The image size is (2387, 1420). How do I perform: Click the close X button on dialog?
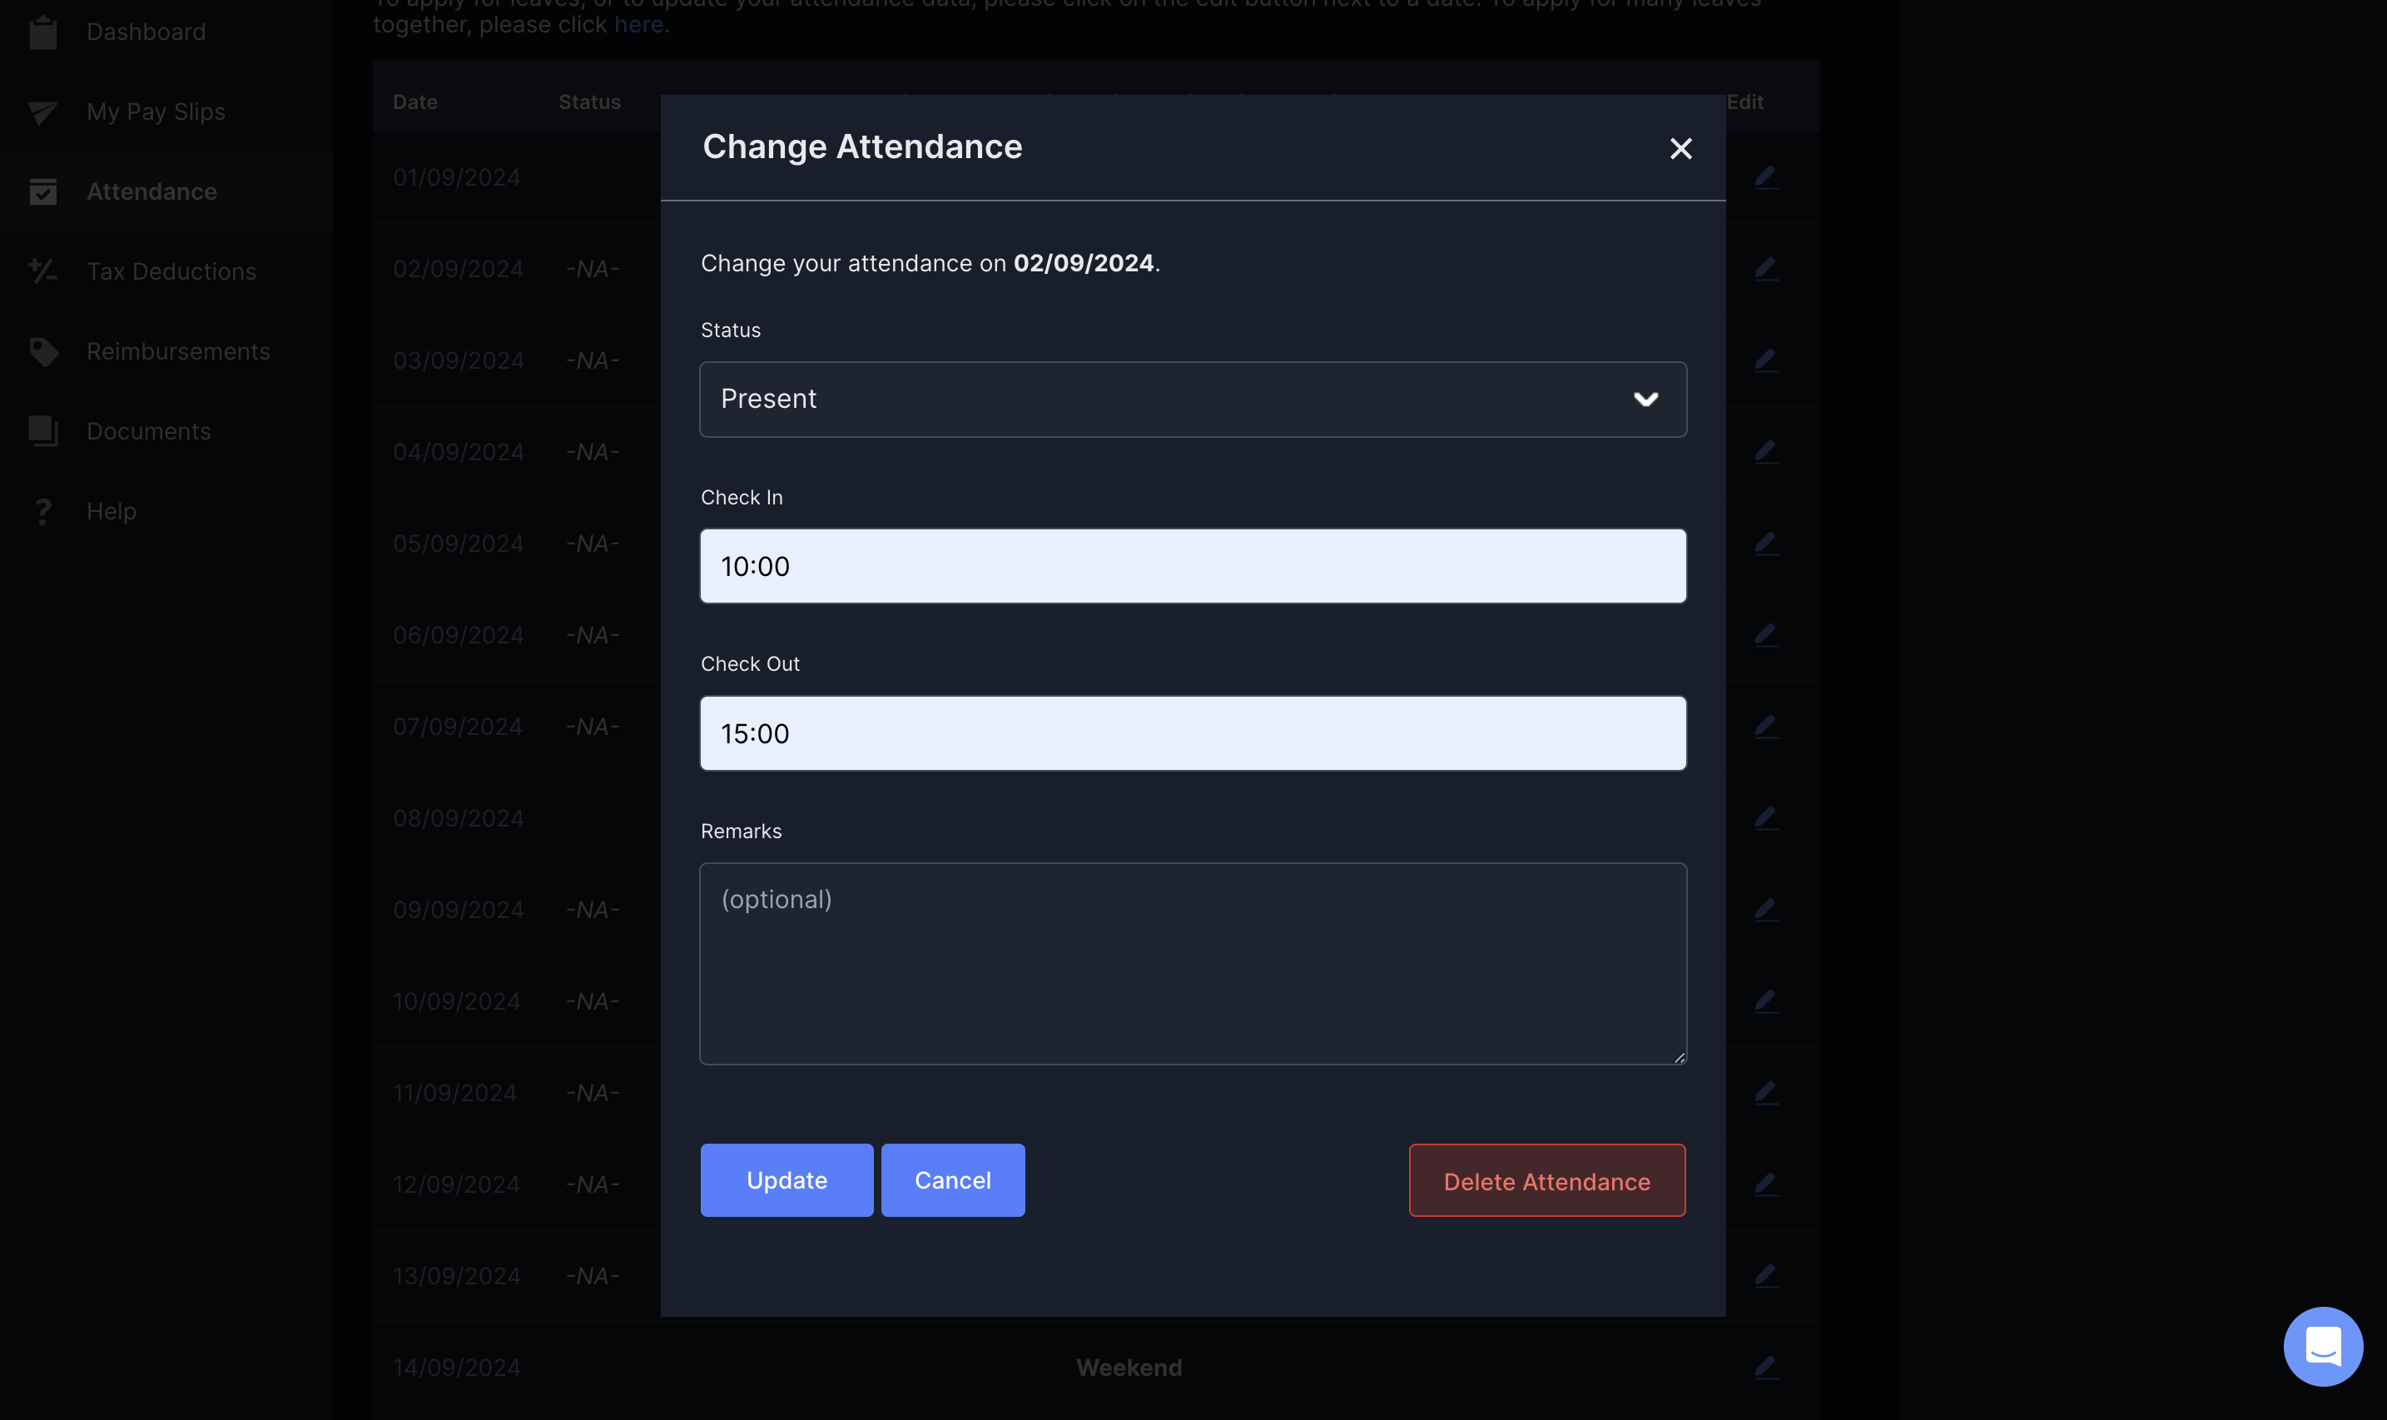click(x=1679, y=149)
